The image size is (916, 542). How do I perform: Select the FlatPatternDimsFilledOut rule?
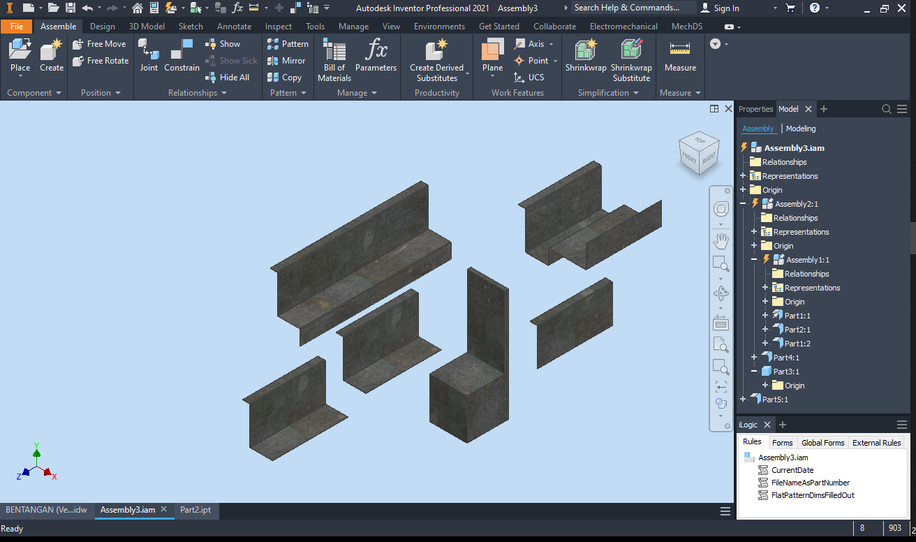point(813,495)
